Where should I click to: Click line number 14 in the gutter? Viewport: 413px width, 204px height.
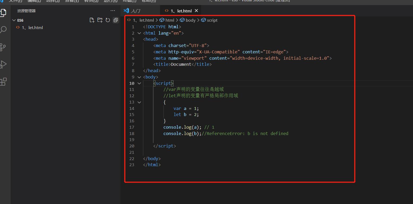tap(132, 108)
